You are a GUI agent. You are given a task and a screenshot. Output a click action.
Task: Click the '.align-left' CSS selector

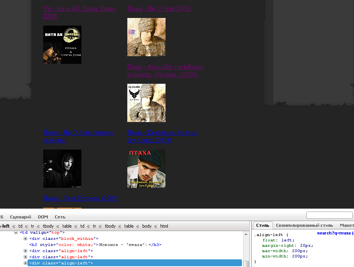click(268, 235)
